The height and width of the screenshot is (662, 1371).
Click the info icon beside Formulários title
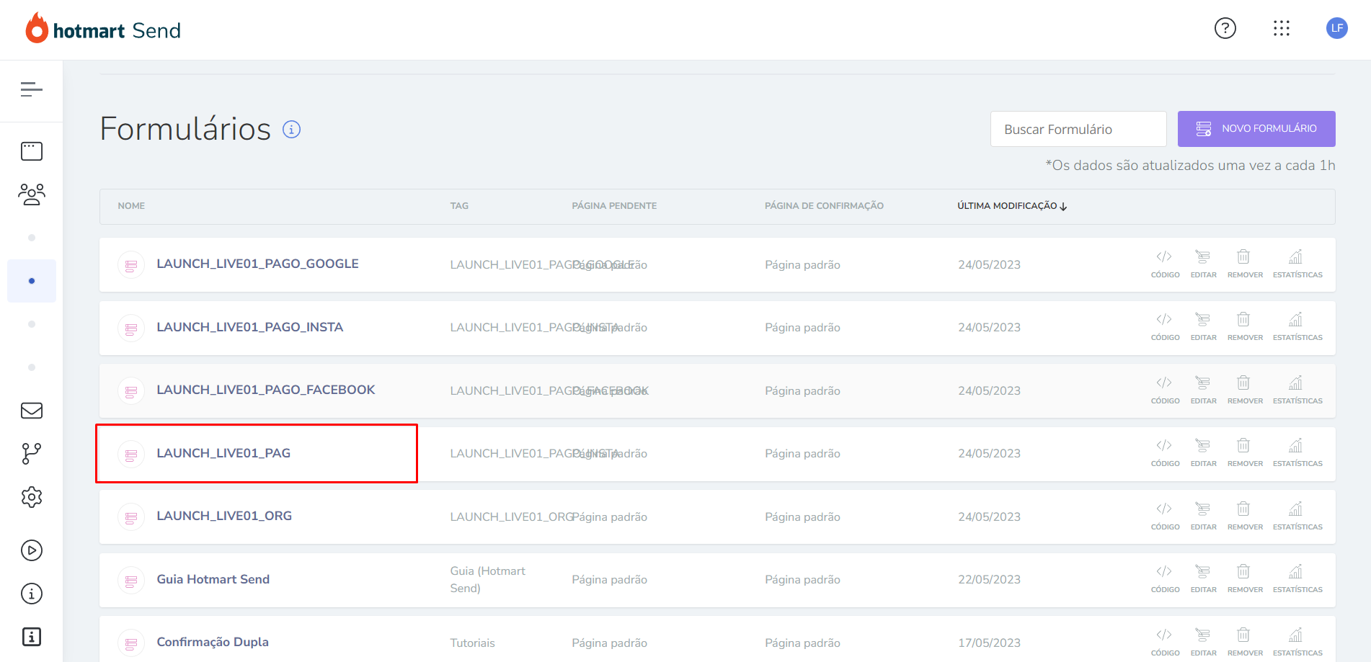pyautogui.click(x=291, y=130)
